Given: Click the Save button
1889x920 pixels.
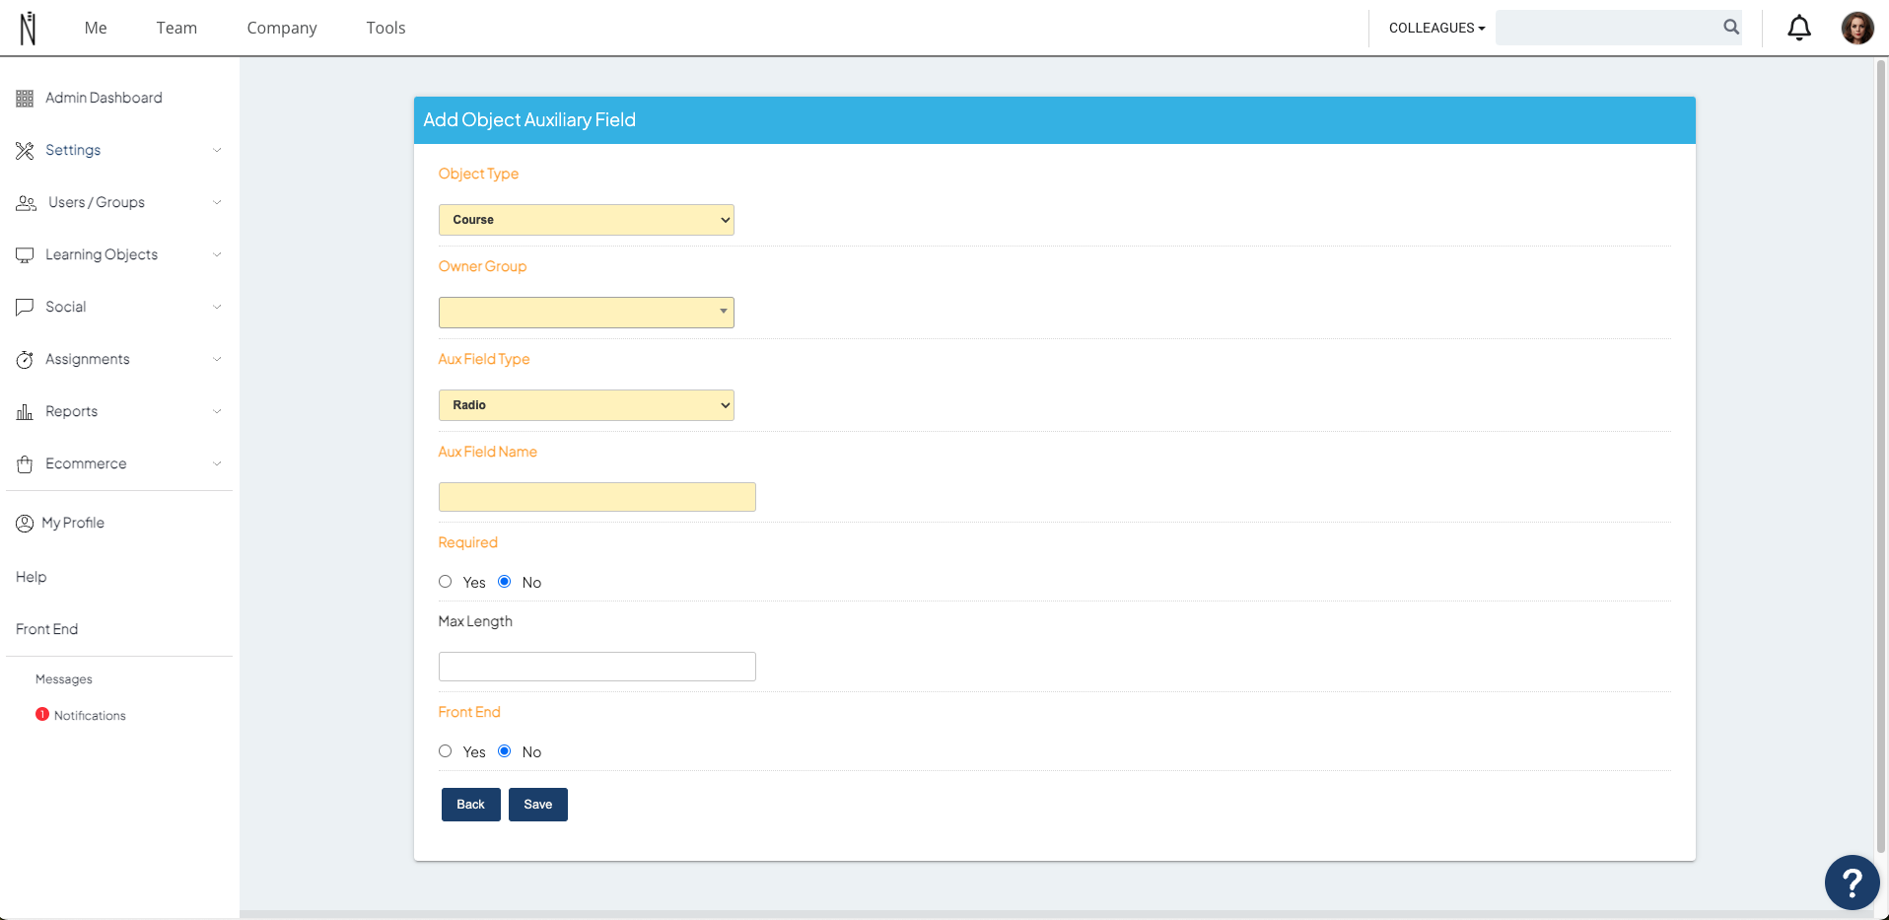Looking at the screenshot, I should pyautogui.click(x=538, y=805).
